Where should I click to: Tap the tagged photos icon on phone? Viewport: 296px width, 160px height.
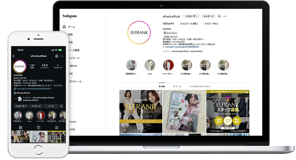coord(57,127)
